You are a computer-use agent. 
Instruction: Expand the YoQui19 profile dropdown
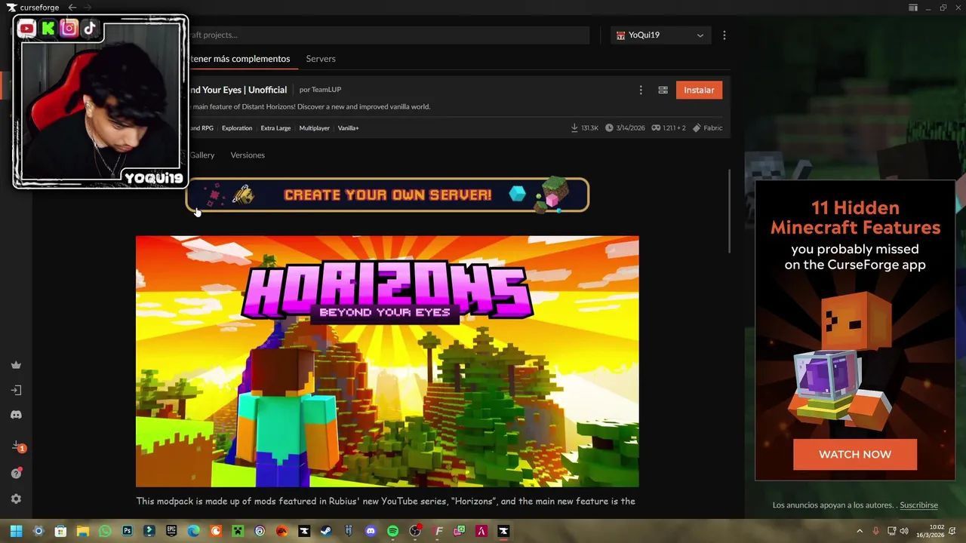660,35
